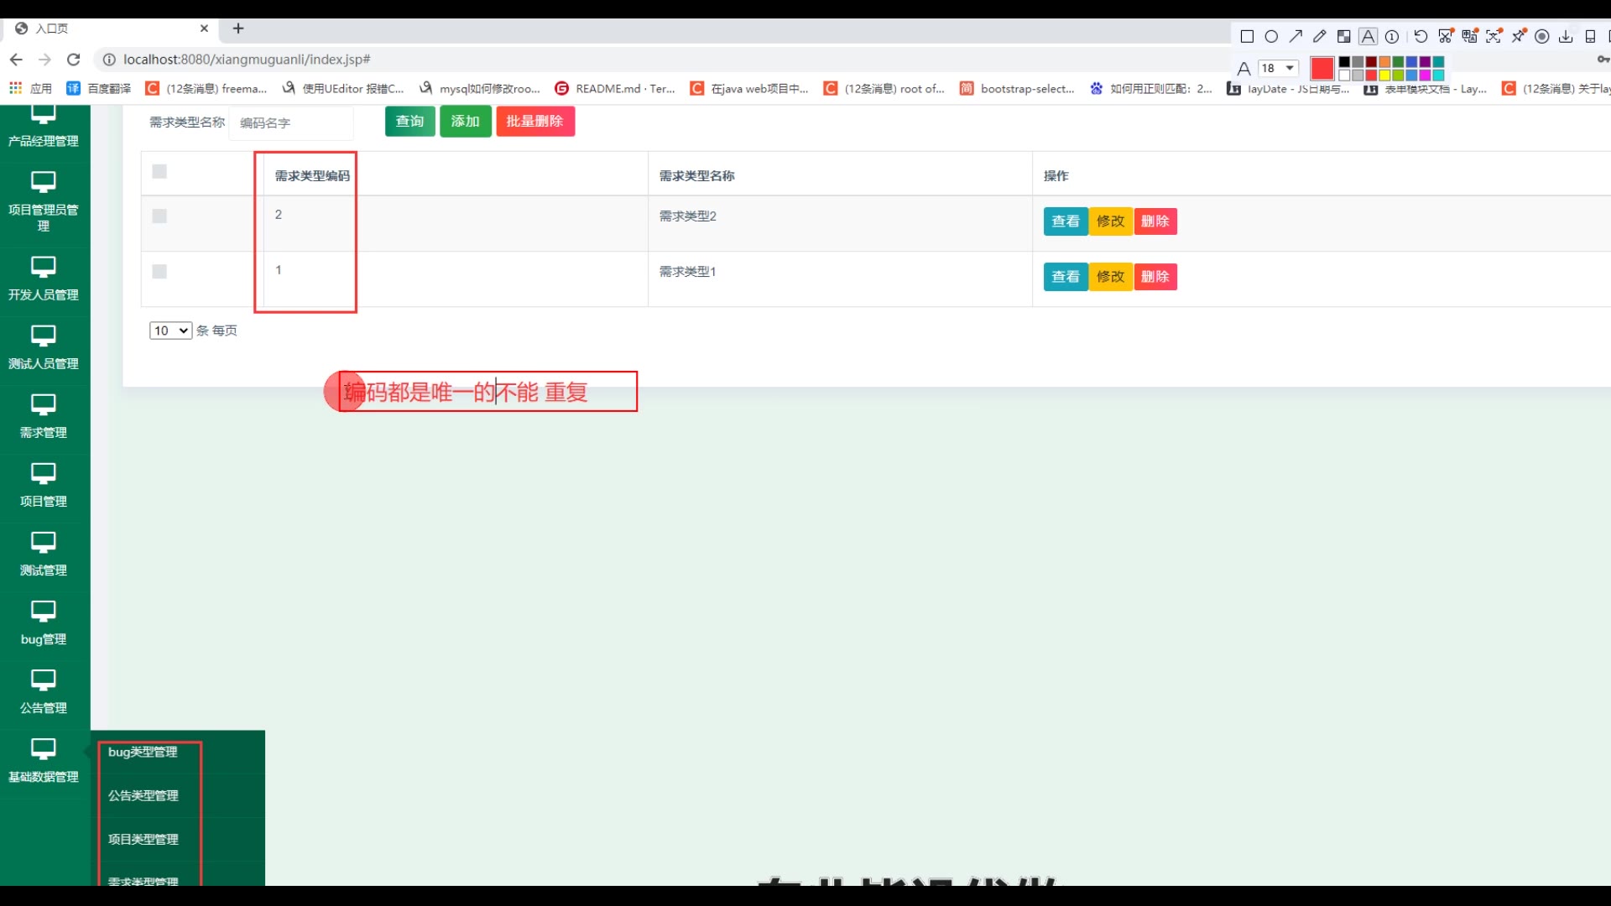Toggle the select-all header checkbox

coord(159,172)
